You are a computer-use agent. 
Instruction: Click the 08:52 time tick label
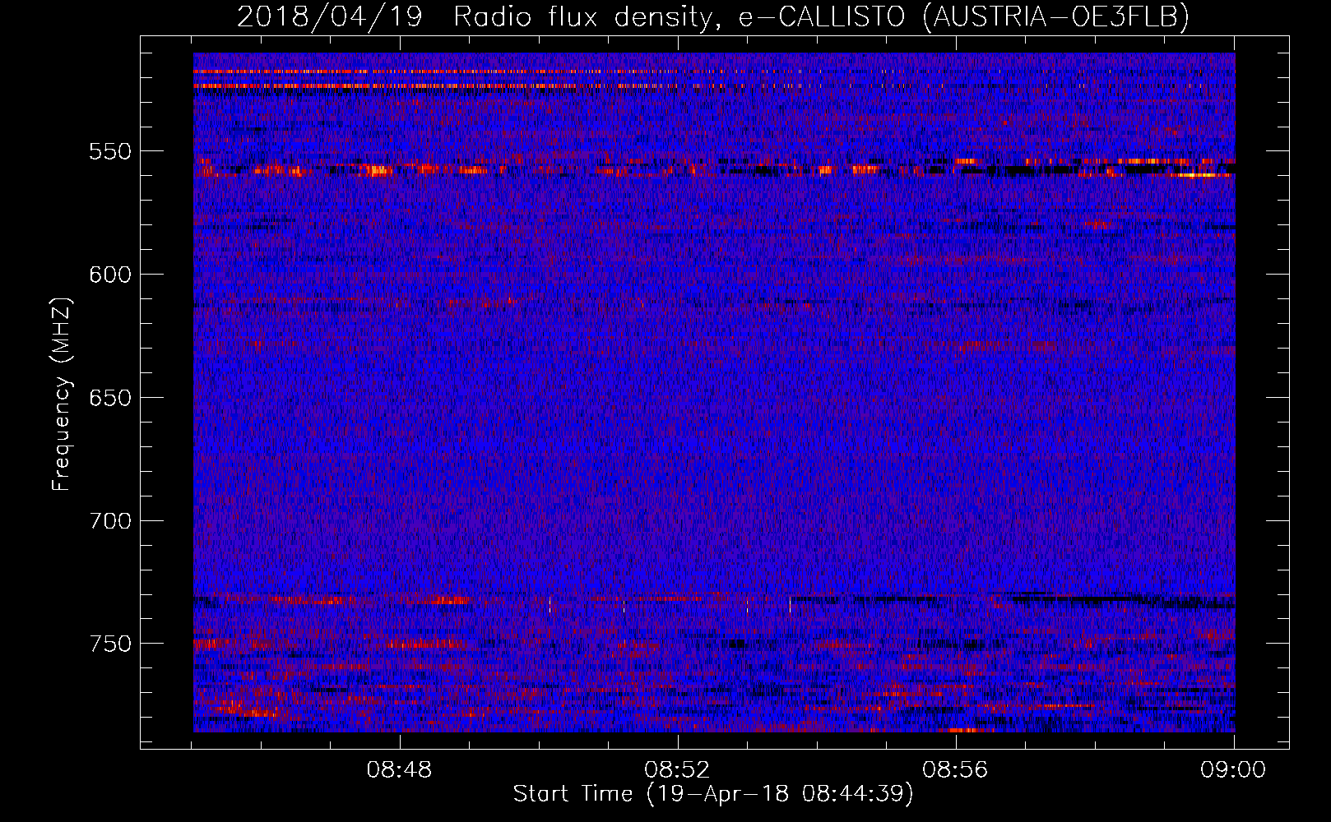(x=677, y=770)
